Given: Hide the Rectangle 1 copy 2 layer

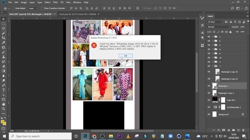Looking at the screenshot, I should point(209,93).
